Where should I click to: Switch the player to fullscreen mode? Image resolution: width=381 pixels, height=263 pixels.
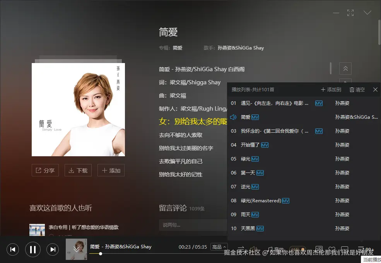point(350,13)
